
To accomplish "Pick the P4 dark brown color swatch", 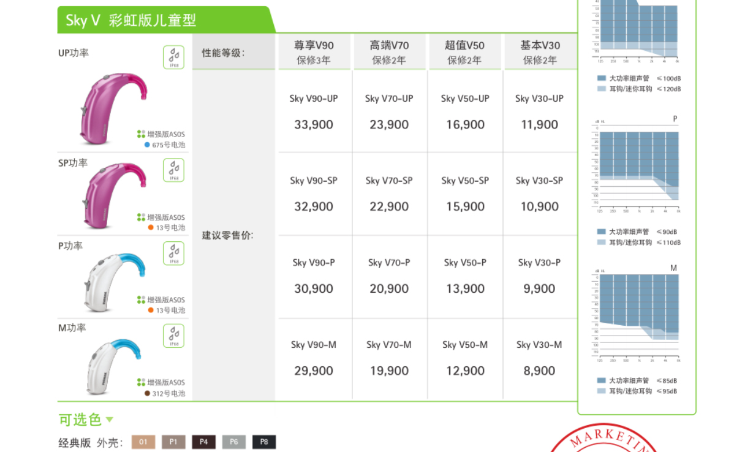I will (x=203, y=442).
